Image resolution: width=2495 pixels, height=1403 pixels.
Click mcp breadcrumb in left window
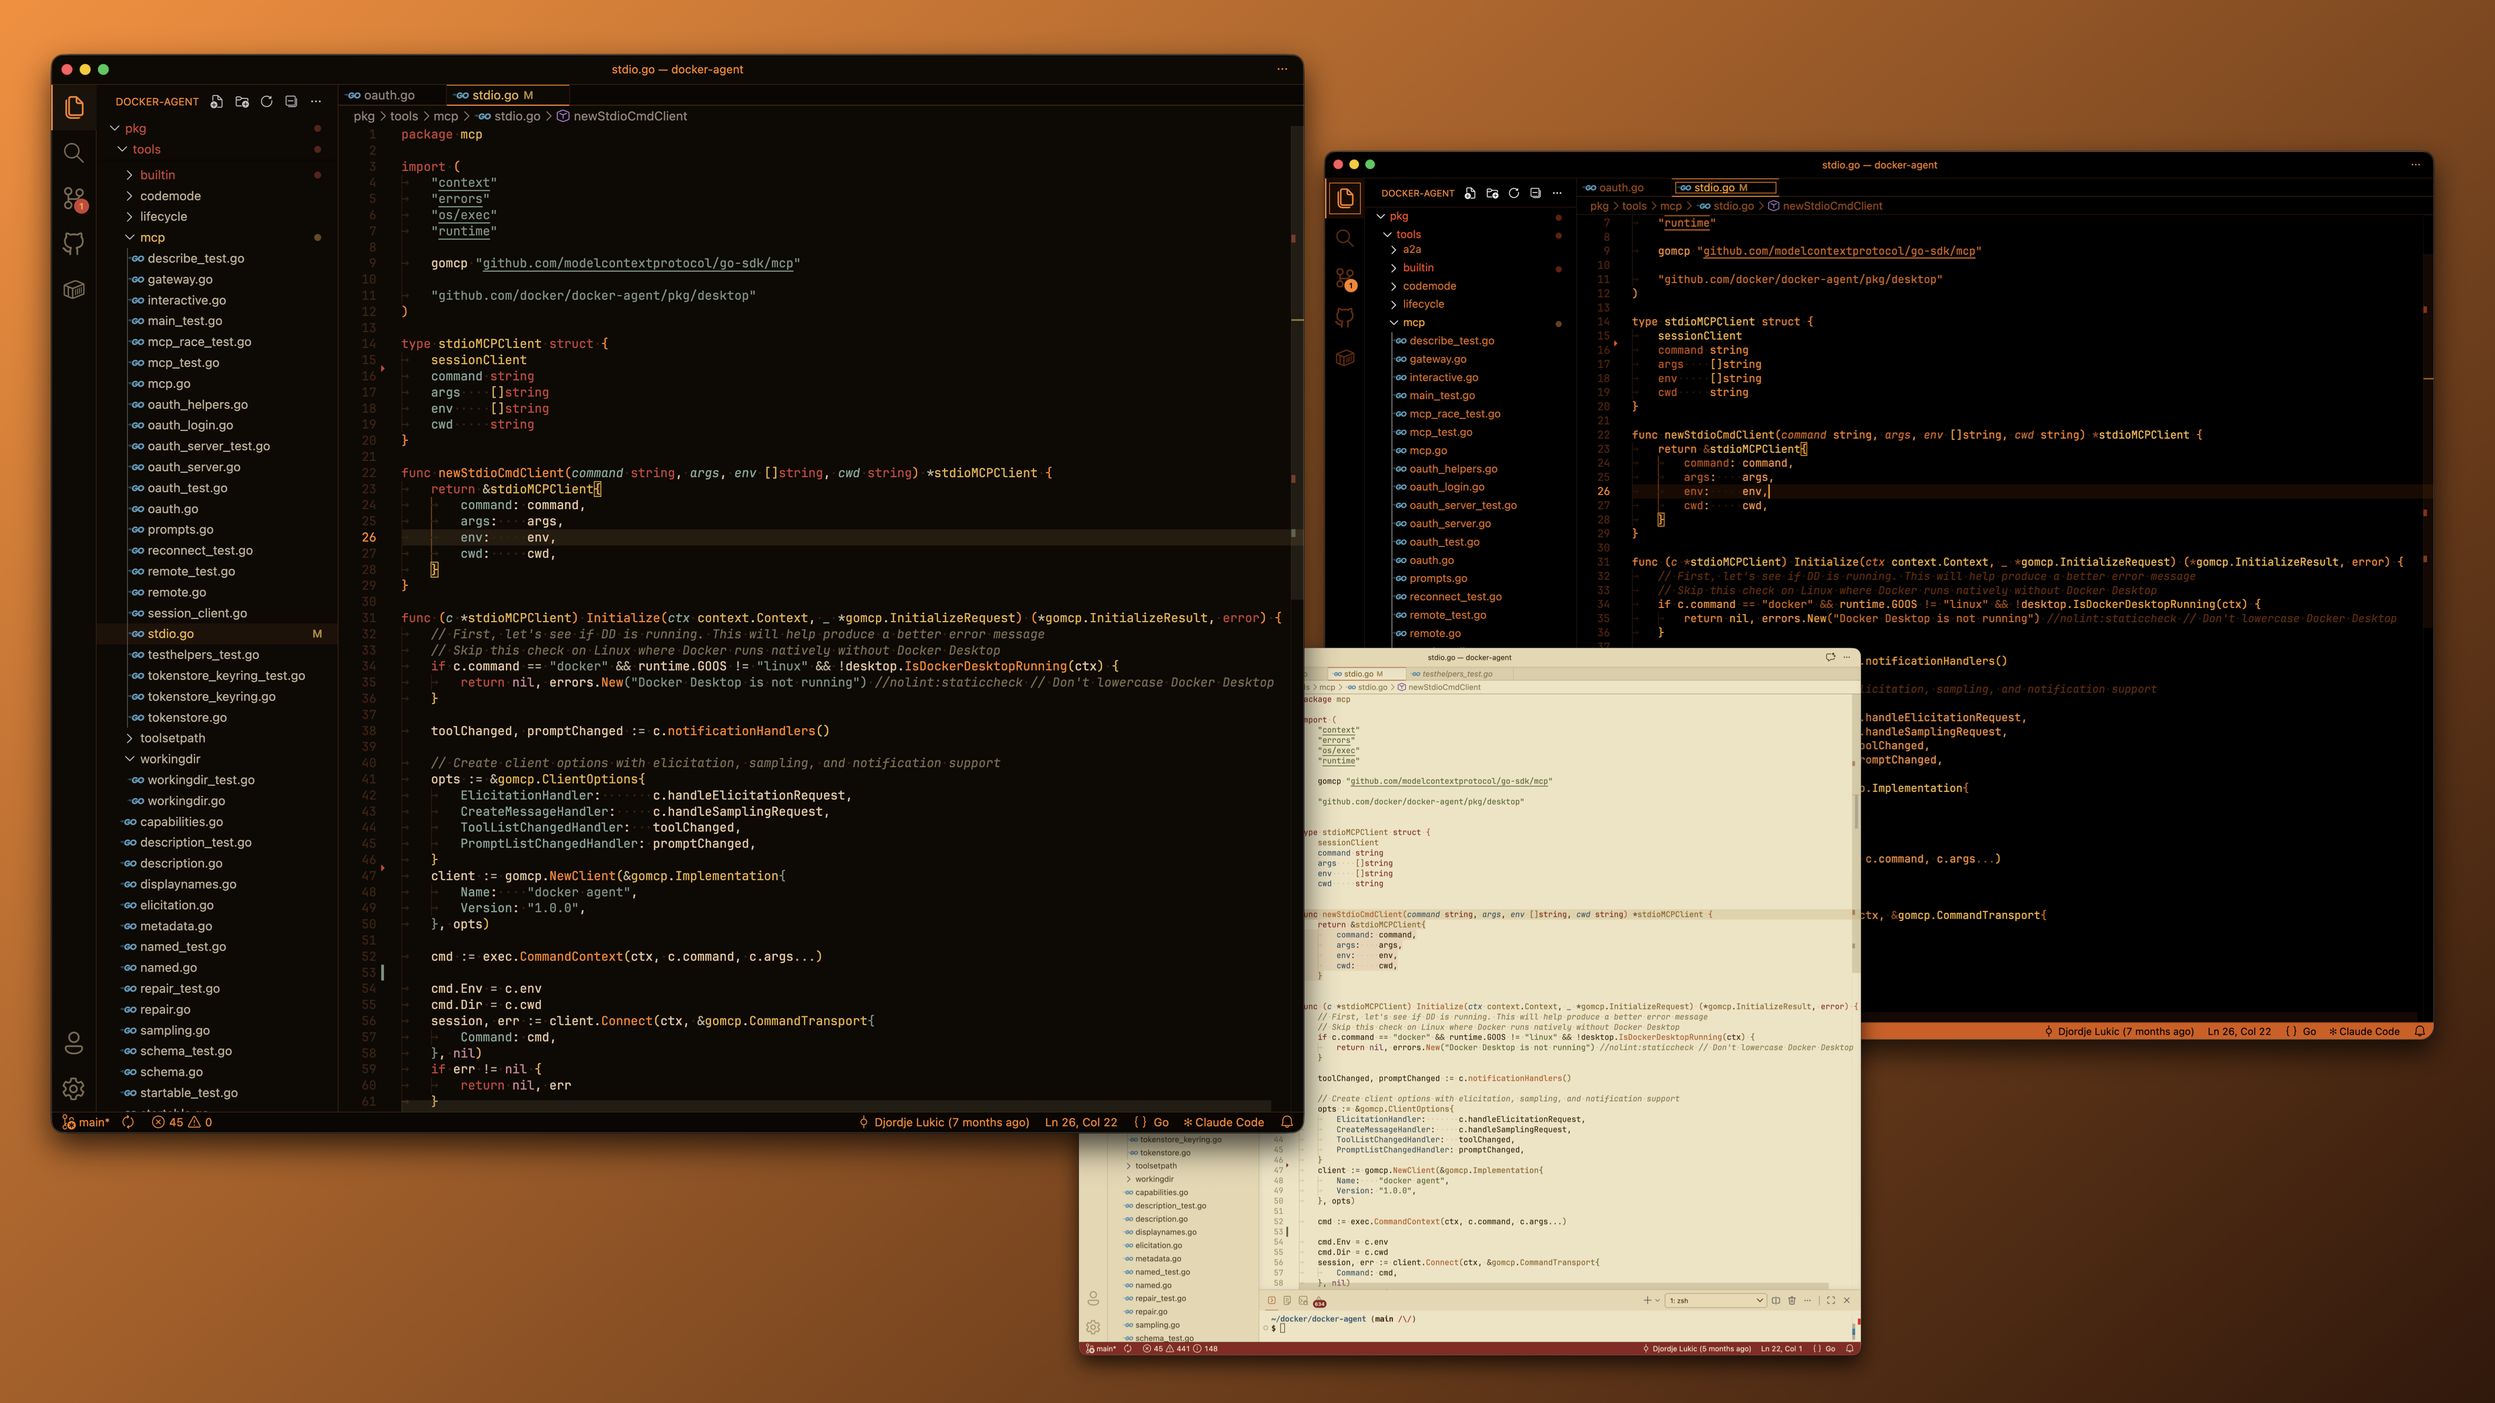coord(445,116)
